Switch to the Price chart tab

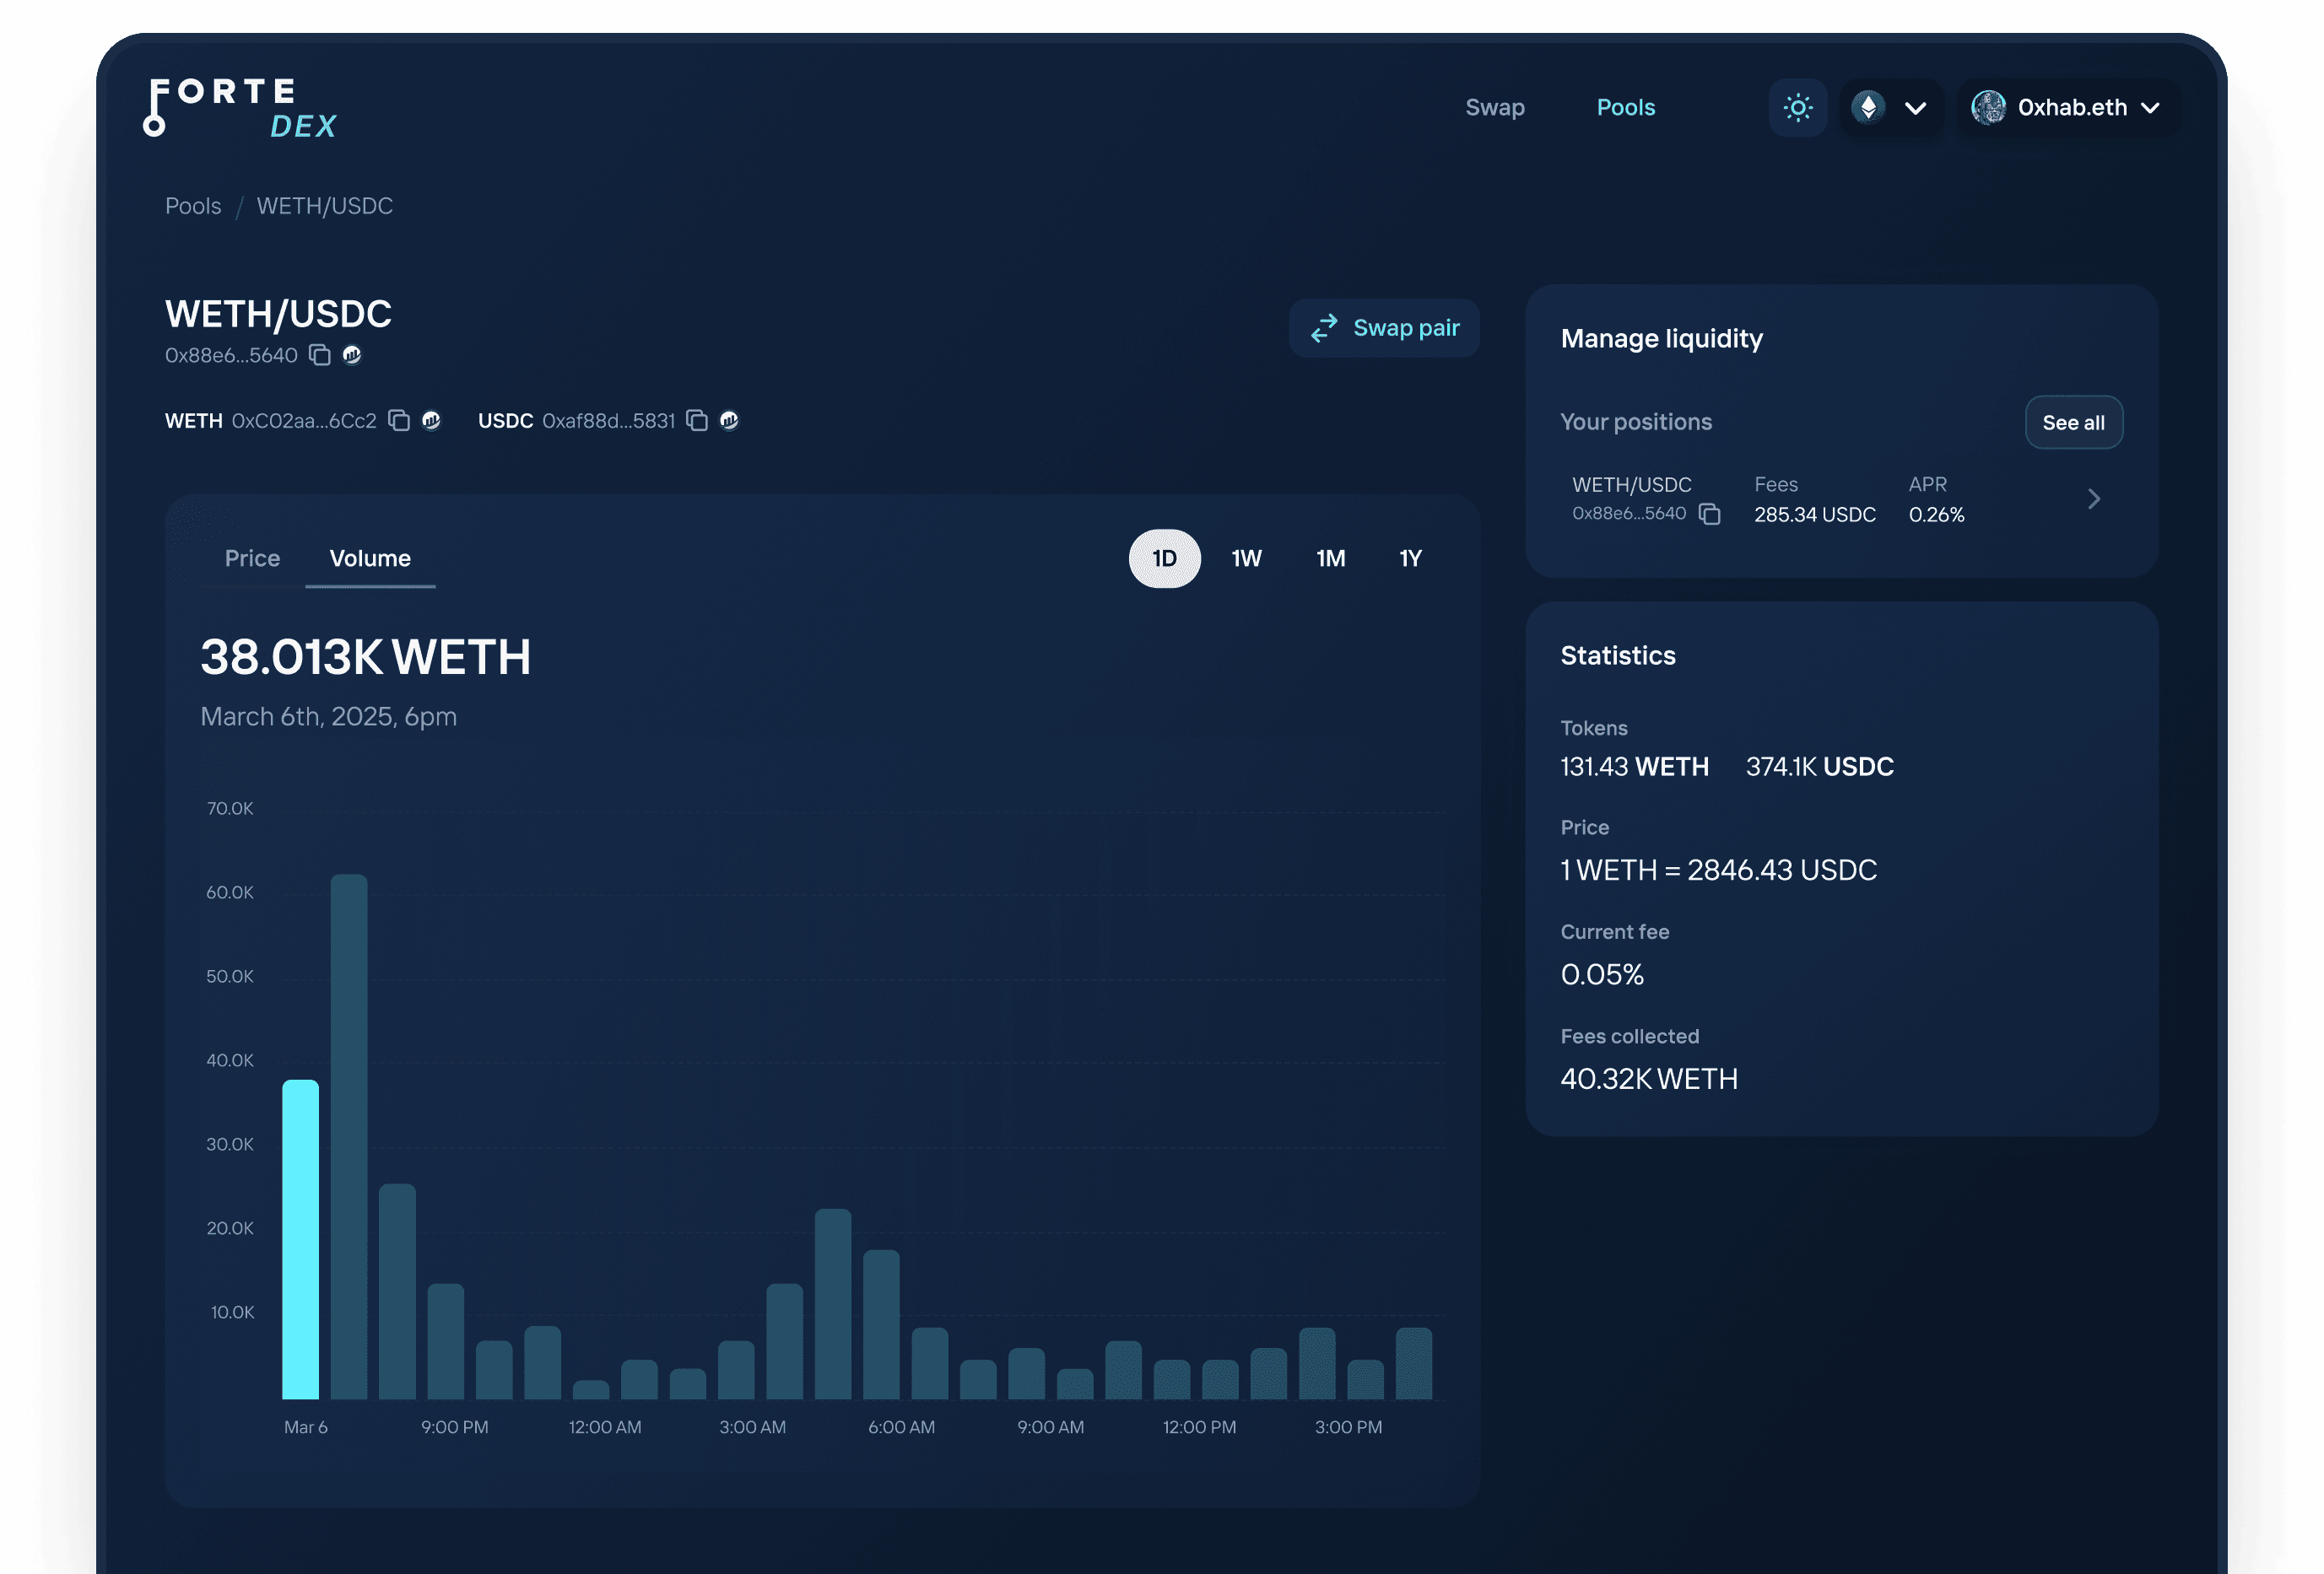click(x=252, y=558)
